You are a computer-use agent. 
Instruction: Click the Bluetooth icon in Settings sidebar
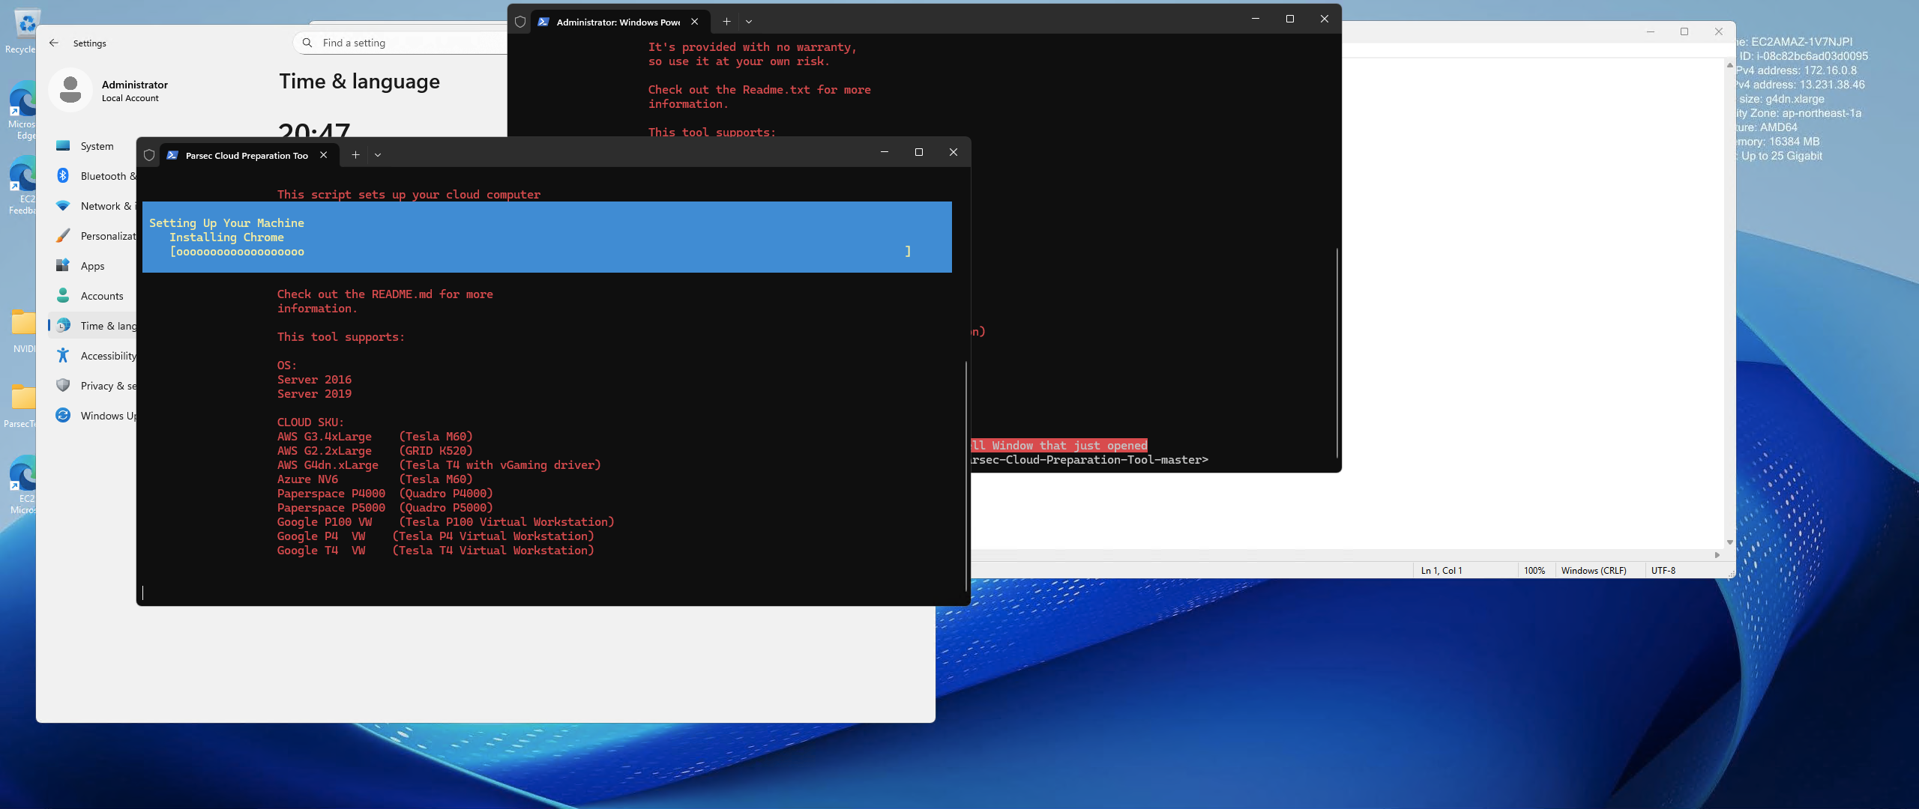(63, 176)
